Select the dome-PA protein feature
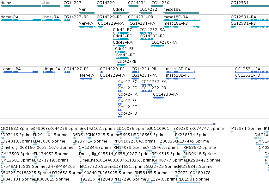 pos(21,72)
